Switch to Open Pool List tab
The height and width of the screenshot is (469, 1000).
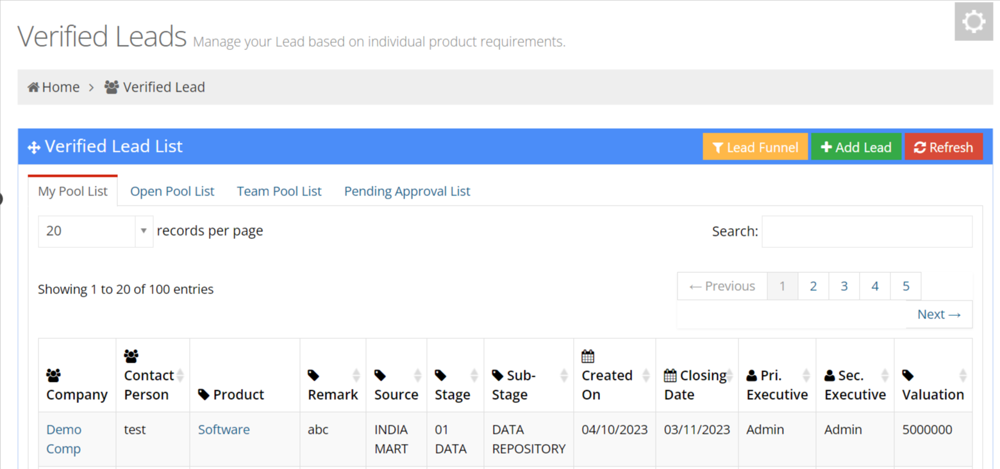point(172,192)
